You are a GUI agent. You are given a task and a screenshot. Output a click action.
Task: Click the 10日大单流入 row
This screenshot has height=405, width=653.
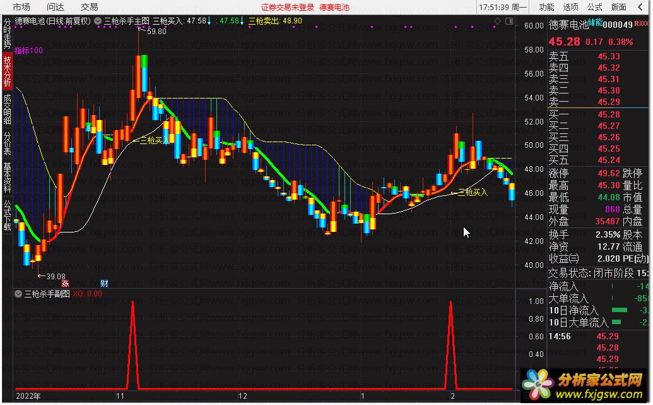click(x=598, y=322)
